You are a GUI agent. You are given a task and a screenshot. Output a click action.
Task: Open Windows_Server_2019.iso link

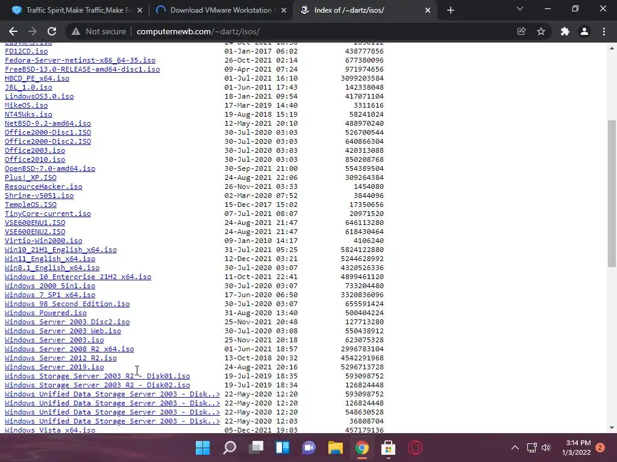[x=54, y=368]
